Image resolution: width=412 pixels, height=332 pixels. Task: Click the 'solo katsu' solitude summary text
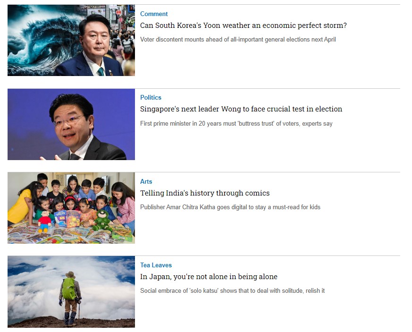click(232, 291)
